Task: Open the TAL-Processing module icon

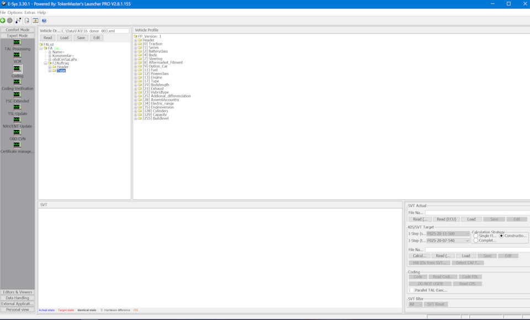Action: [17, 43]
